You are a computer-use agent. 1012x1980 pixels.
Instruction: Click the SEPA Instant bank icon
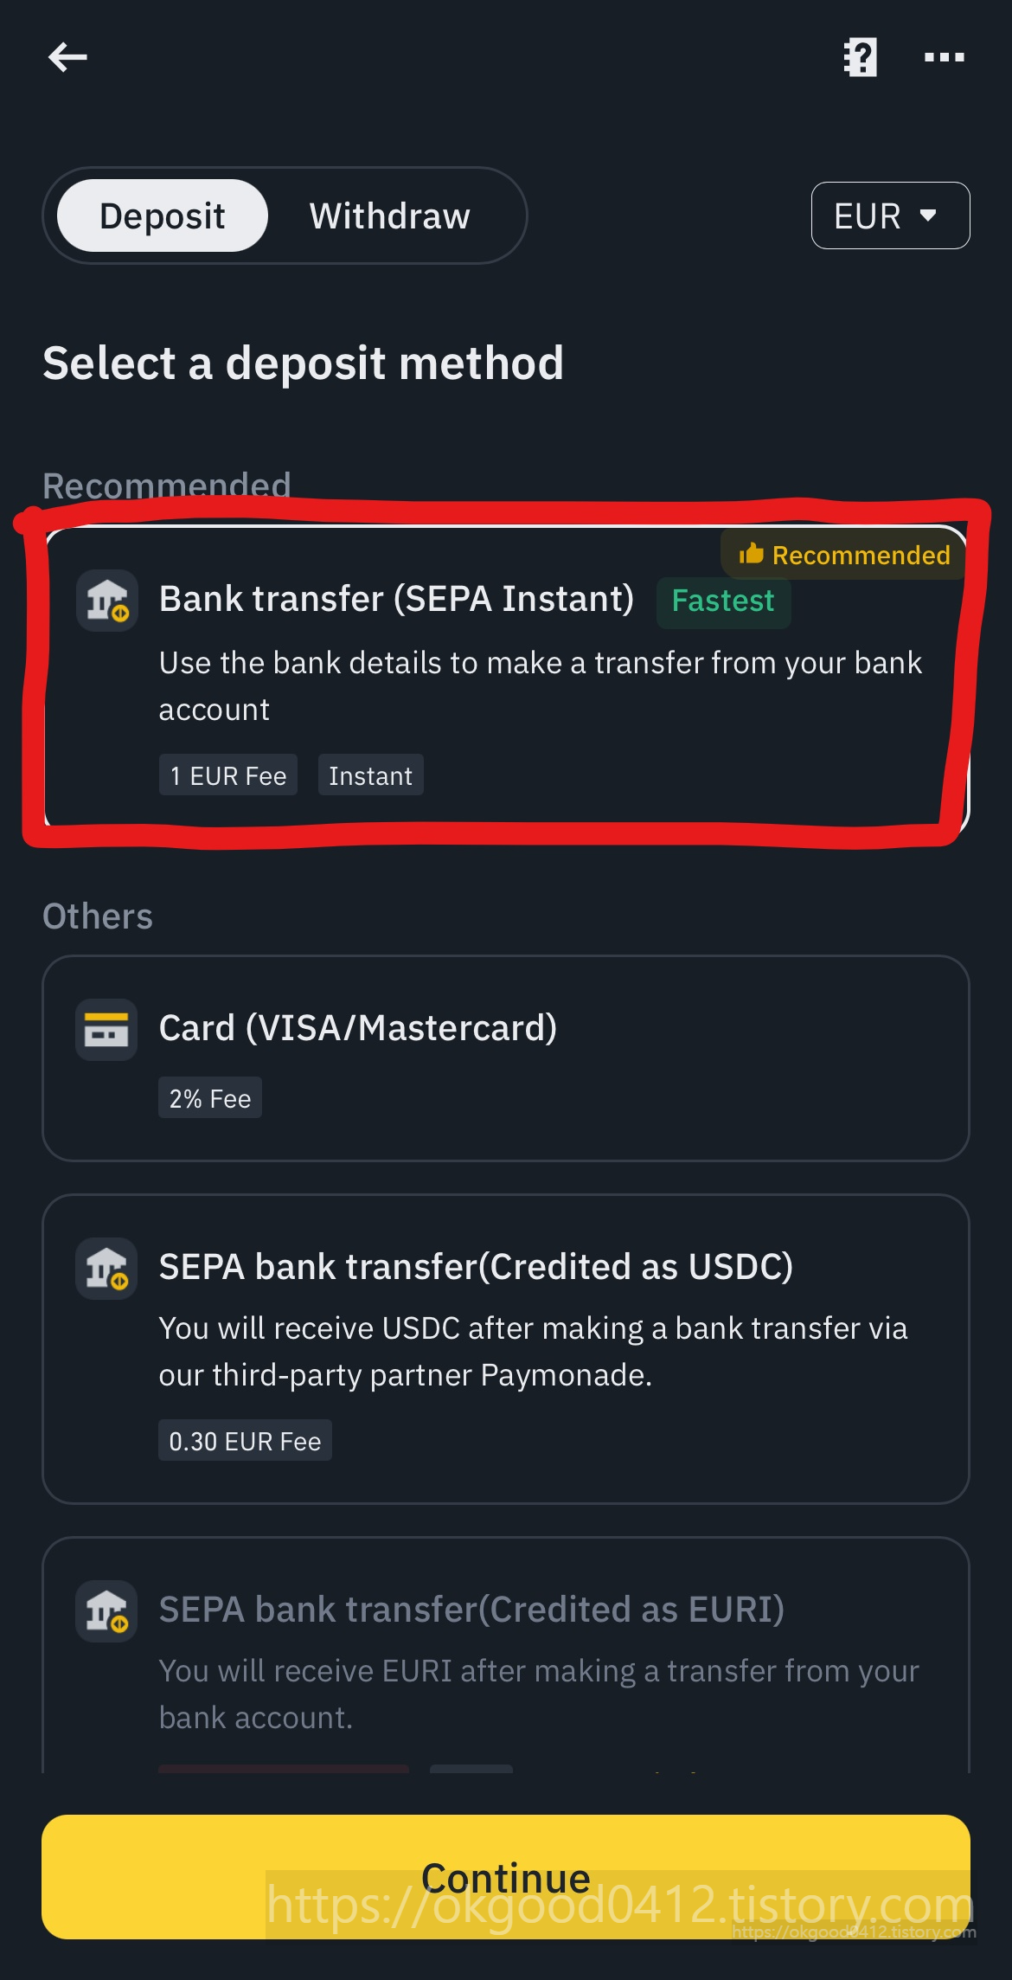point(106,600)
